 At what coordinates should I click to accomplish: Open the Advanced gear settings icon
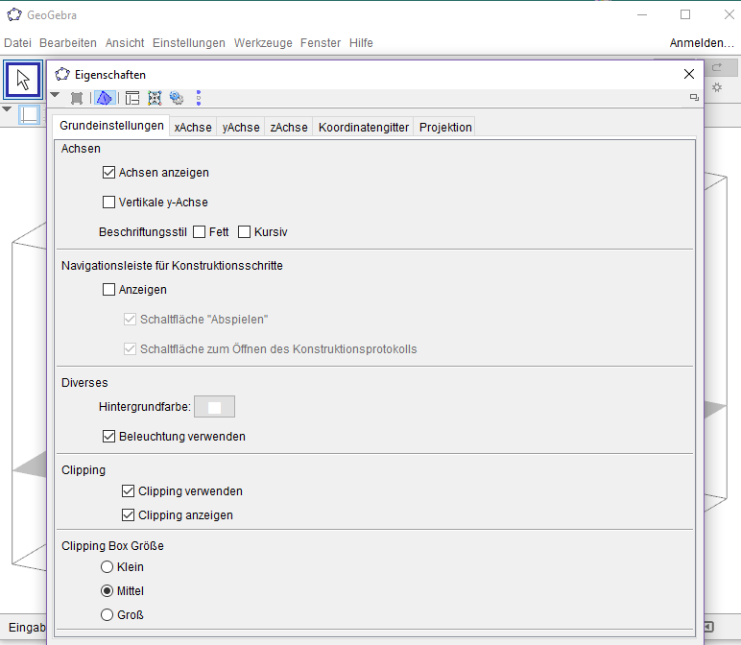tap(177, 98)
